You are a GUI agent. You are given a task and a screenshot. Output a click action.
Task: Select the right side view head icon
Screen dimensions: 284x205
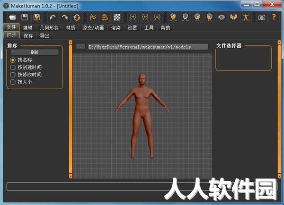click(209, 17)
